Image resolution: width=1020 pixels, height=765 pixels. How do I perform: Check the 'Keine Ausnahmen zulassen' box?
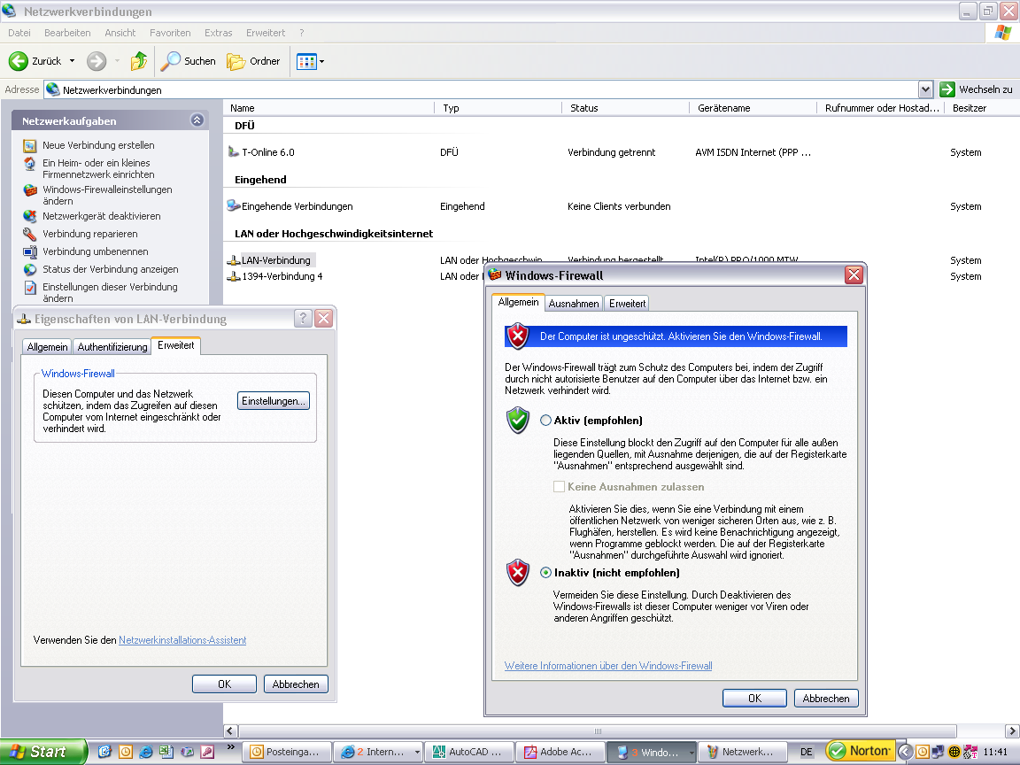click(x=559, y=487)
